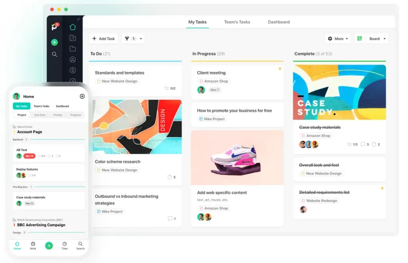The height and width of the screenshot is (263, 408).
Task: Select the Due Date segment in mobile view
Action: tap(40, 115)
